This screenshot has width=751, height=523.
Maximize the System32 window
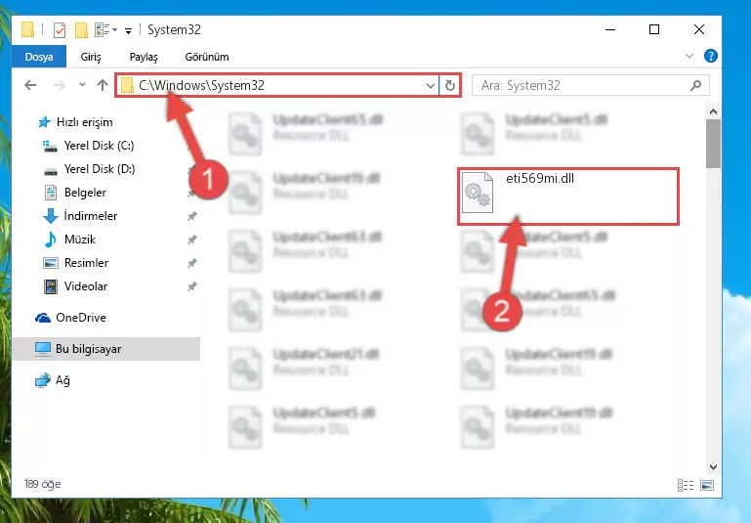click(653, 29)
